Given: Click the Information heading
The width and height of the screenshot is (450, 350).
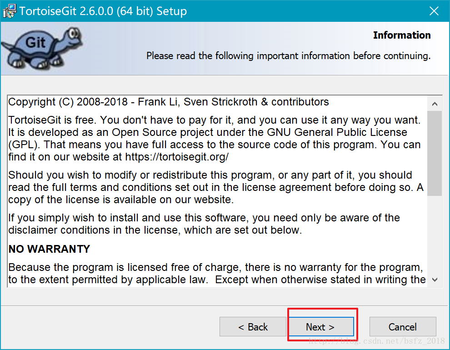Looking at the screenshot, I should (402, 35).
